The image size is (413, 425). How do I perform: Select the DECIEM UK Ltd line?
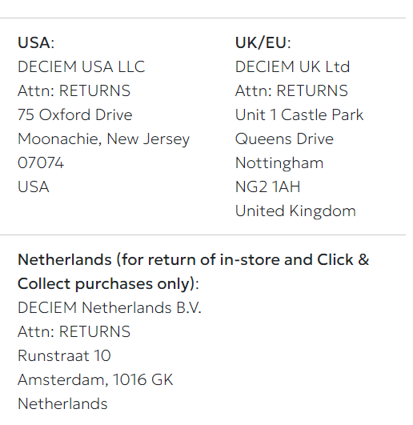point(292,66)
